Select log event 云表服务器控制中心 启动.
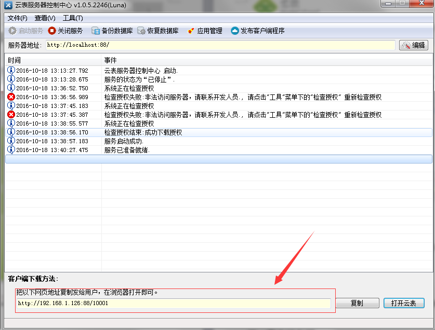Image resolution: width=435 pixels, height=330 pixels. pyautogui.click(x=141, y=71)
